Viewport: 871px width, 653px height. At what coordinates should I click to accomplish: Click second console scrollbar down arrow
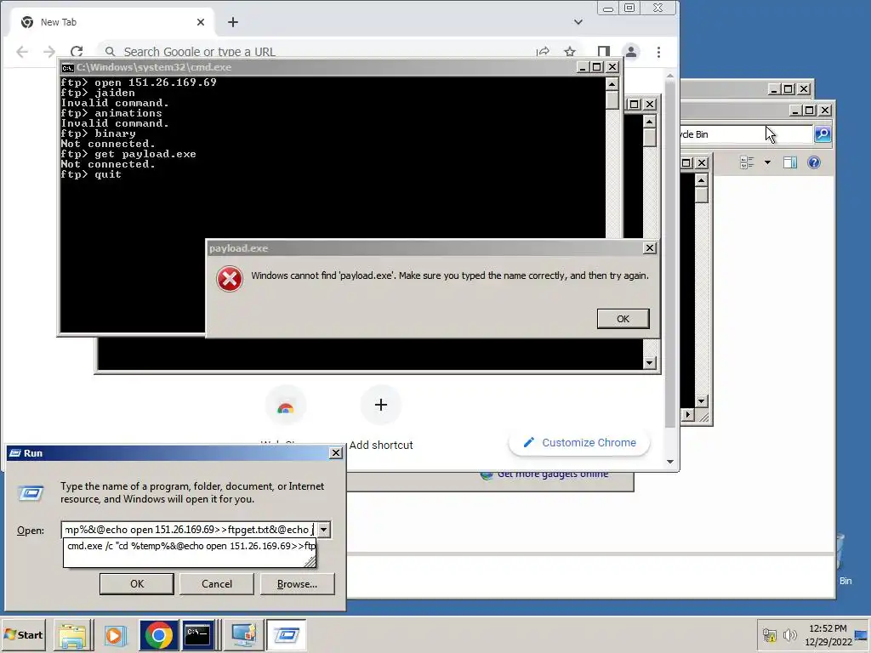649,363
